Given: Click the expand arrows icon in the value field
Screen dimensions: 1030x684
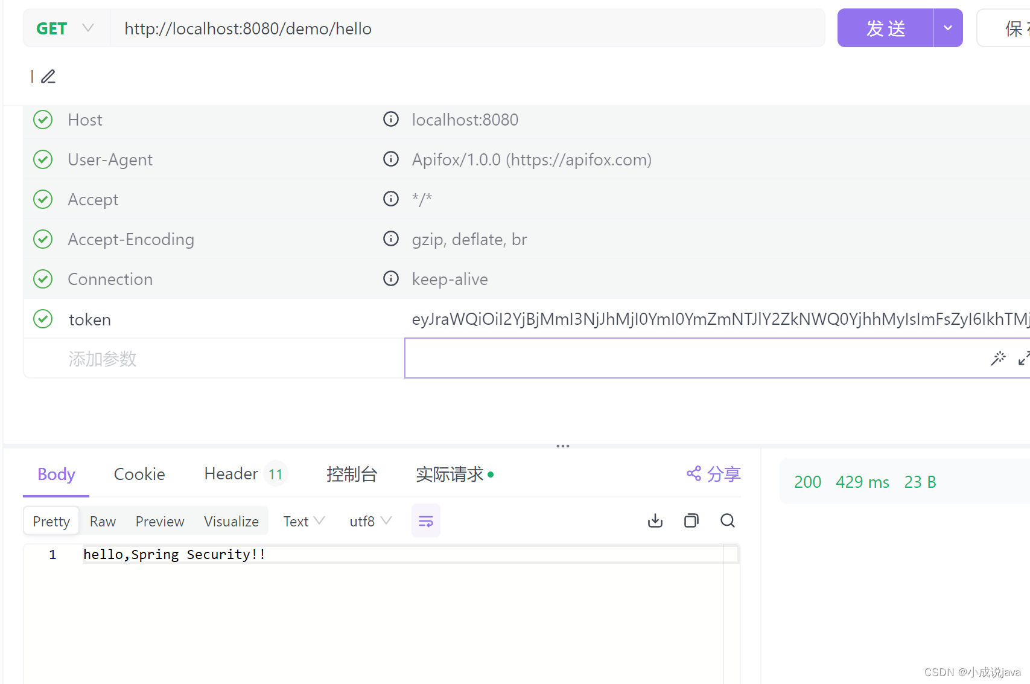Looking at the screenshot, I should (1024, 359).
